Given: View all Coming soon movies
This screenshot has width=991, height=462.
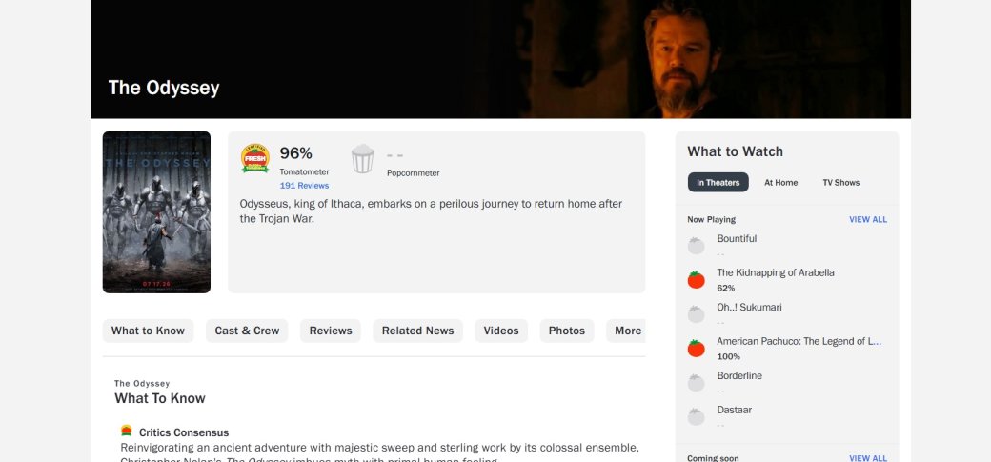Looking at the screenshot, I should pos(868,457).
